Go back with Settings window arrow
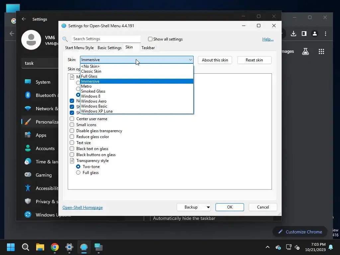The width and height of the screenshot is (340, 255). 24,19
